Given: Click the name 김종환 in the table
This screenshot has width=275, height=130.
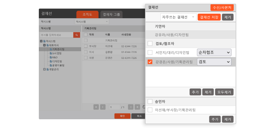Looking at the screenshot, I should 109,52.
